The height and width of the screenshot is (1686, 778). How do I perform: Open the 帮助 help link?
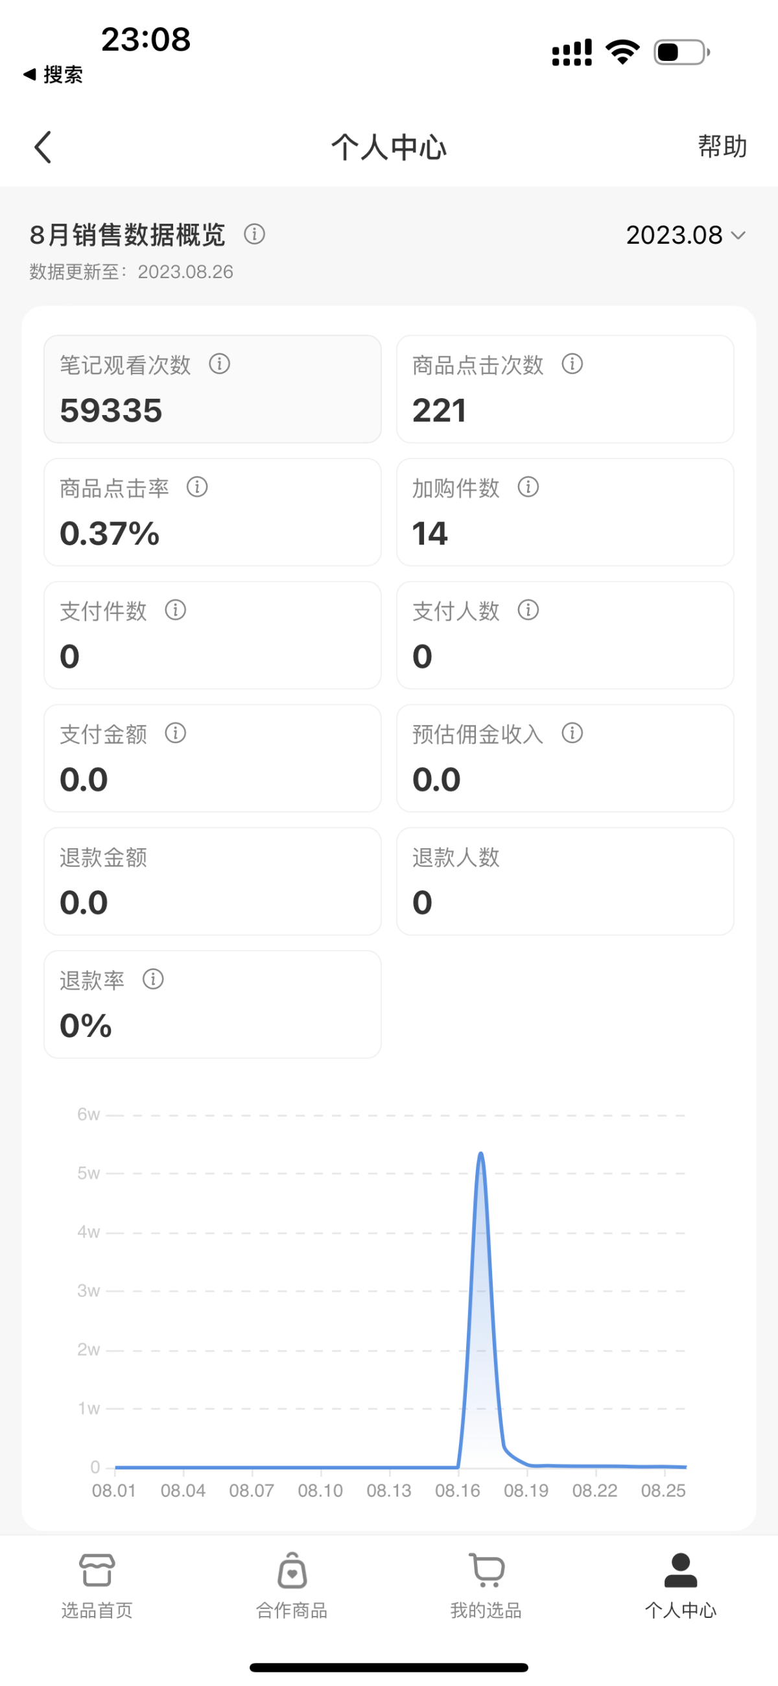coord(722,147)
